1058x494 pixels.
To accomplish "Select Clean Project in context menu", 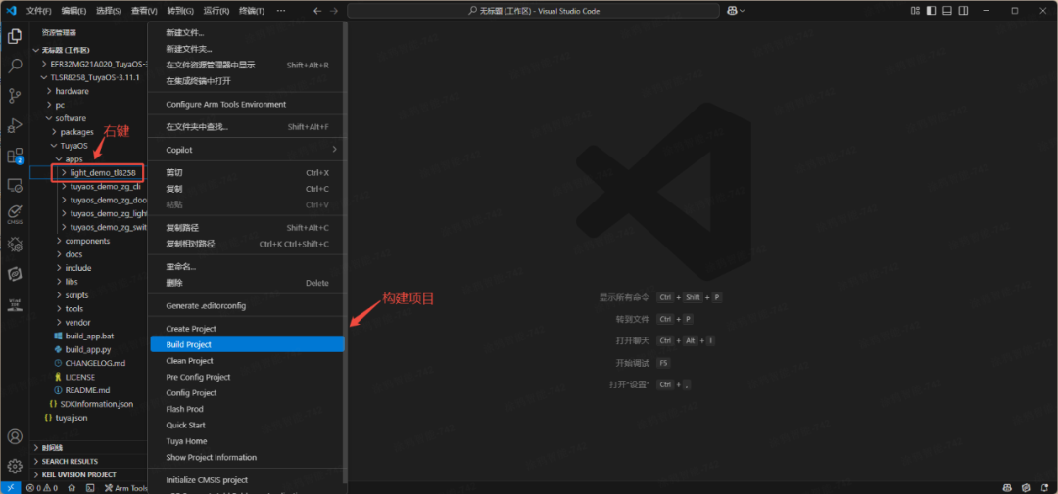I will pyautogui.click(x=247, y=361).
